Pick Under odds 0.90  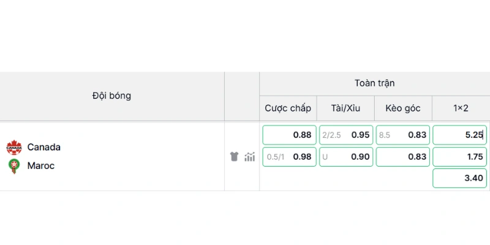pyautogui.click(x=346, y=157)
